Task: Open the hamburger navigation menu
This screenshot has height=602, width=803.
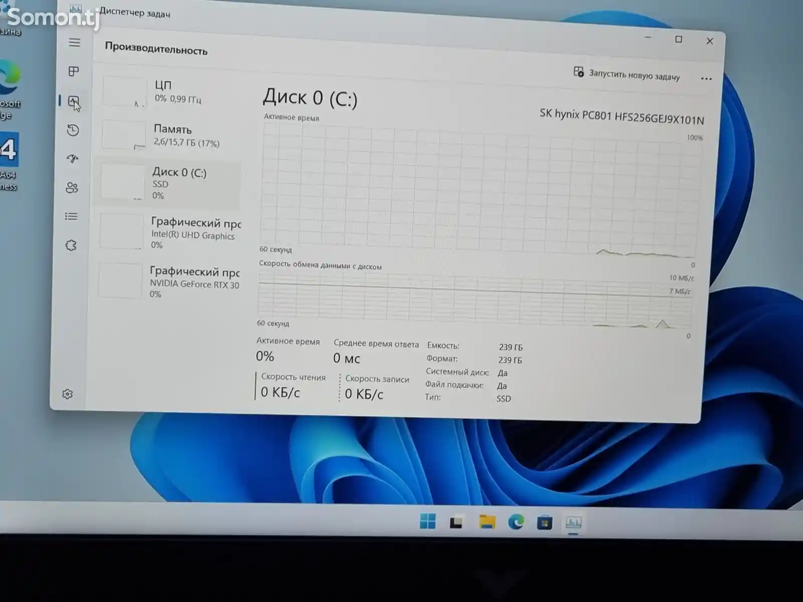Action: (74, 43)
